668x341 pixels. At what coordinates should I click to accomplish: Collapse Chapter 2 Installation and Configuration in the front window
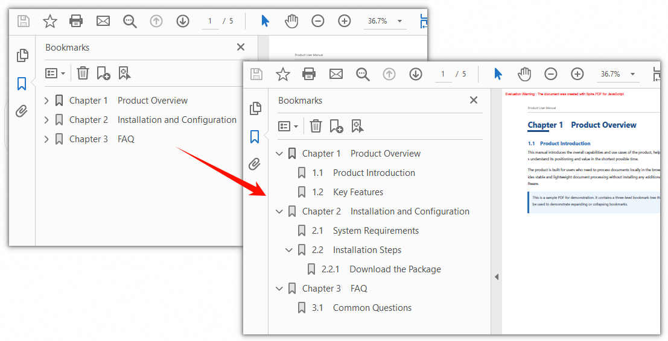point(279,211)
